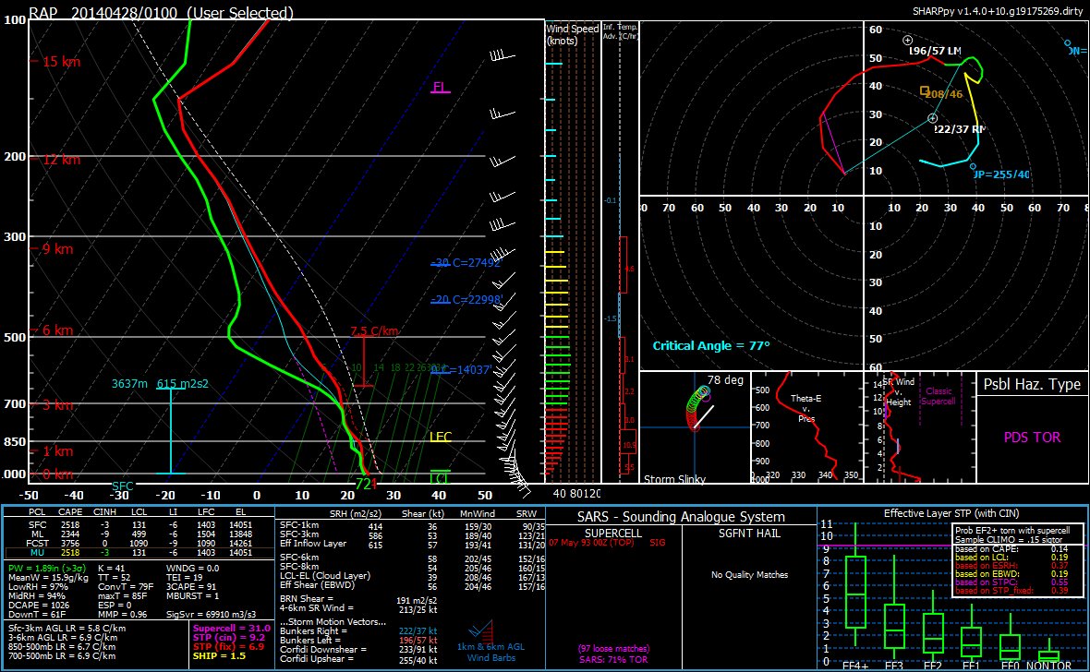The image size is (1090, 672).
Task: Click the Critical Angle = 77° text
Action: point(711,345)
